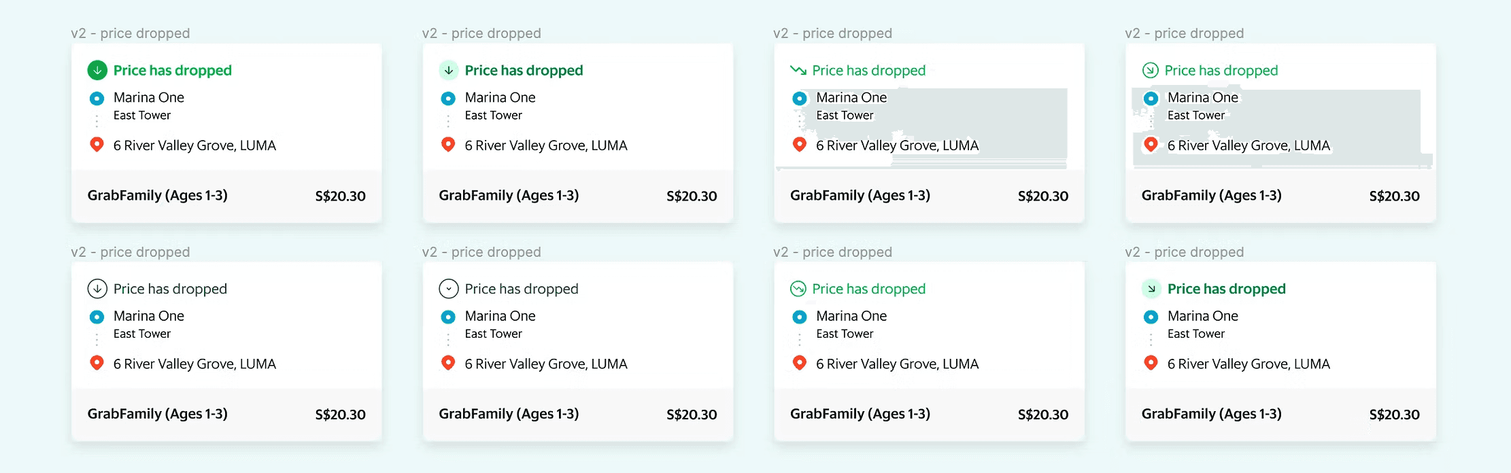Click the pale green badge with diagonal arrow
Image resolution: width=1511 pixels, height=473 pixels.
coord(1151,289)
